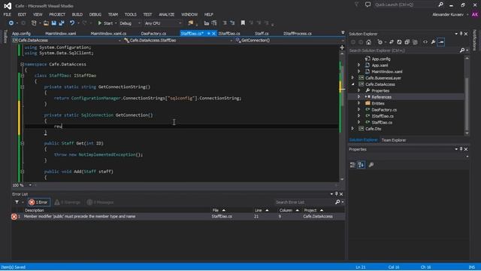Click the Error List search magnifier icon
481x271 pixels.
point(337,202)
